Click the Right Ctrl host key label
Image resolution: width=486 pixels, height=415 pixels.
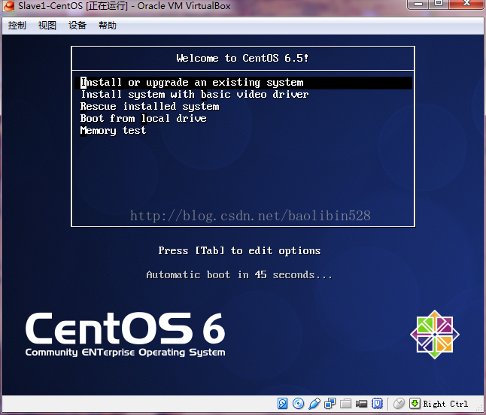pyautogui.click(x=445, y=404)
